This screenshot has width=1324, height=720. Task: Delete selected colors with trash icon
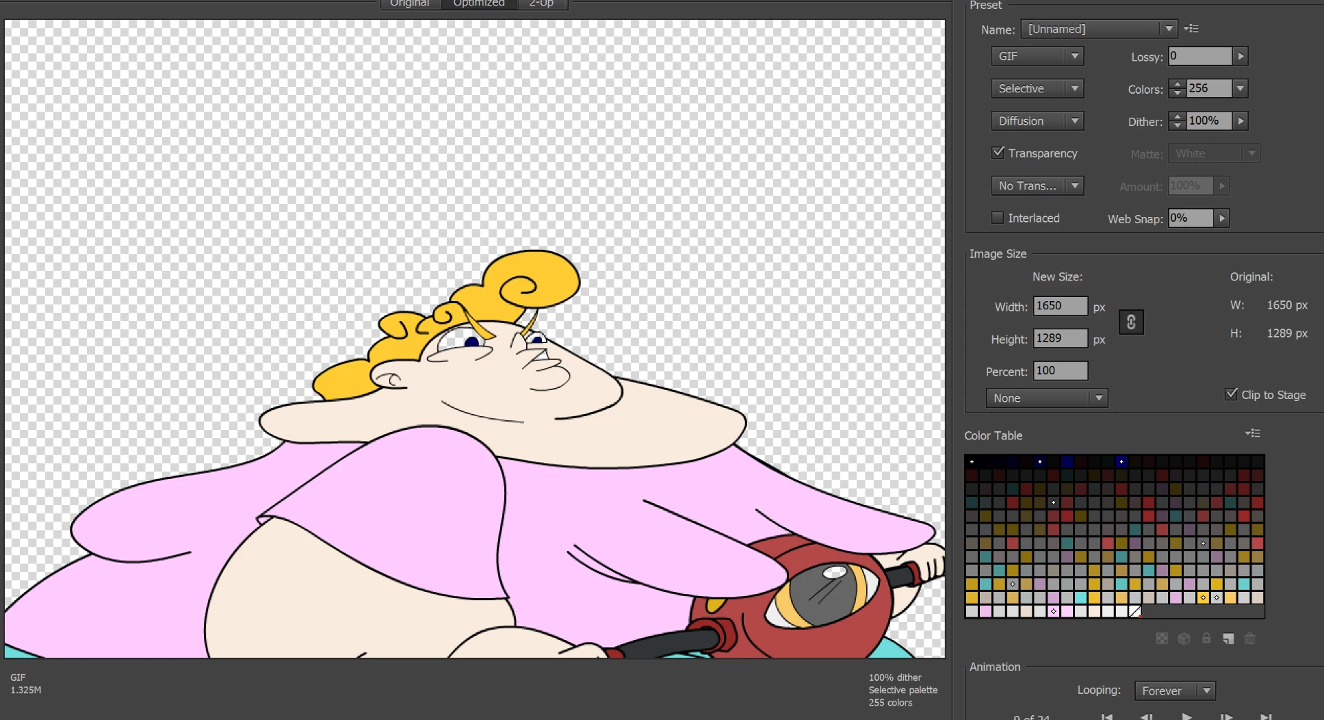[x=1250, y=639]
